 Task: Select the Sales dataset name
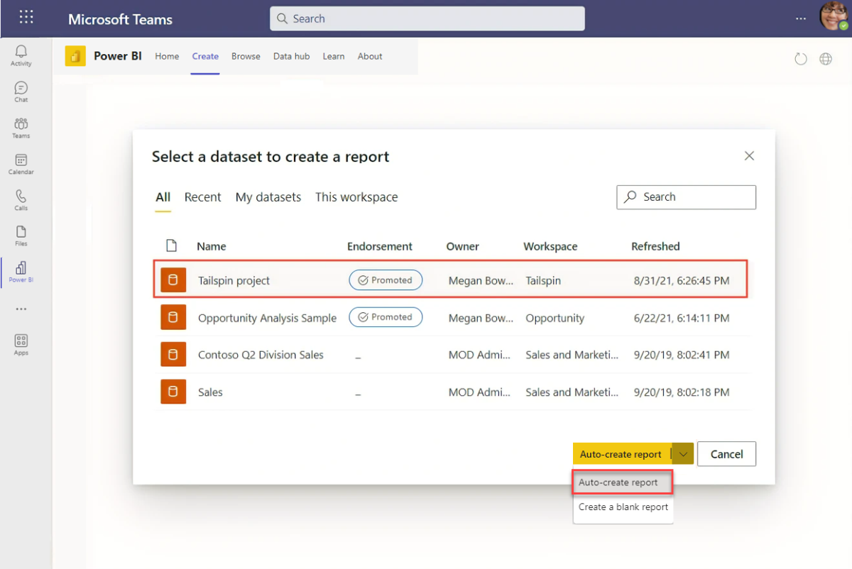click(210, 392)
